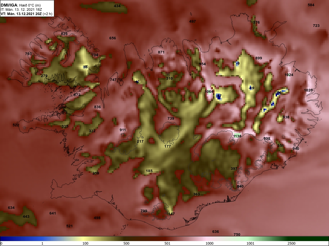Click the map value 641
This screenshot has width=329, height=246.
[x=53, y=214]
